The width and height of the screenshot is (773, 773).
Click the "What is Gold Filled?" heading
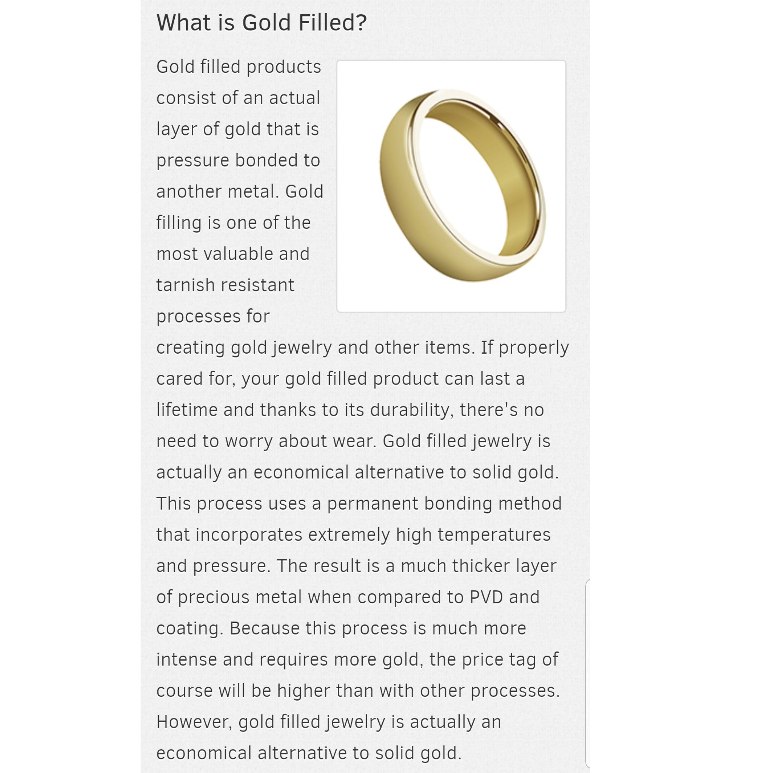tap(261, 23)
